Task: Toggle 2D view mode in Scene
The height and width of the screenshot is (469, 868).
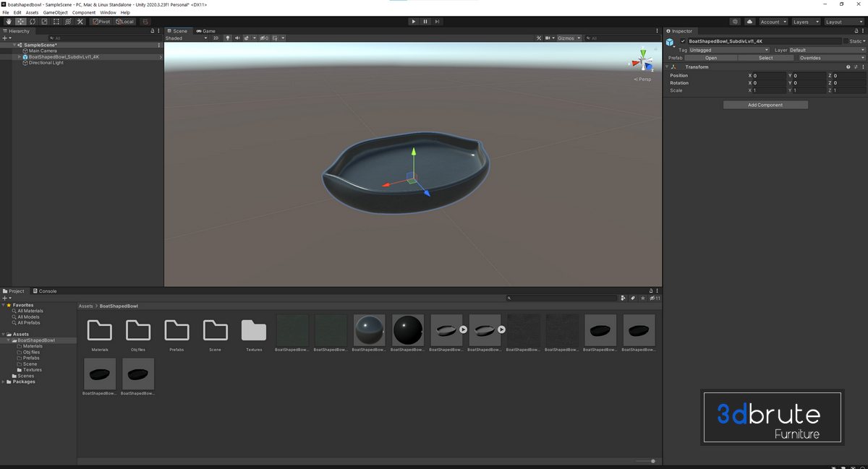Action: click(216, 38)
